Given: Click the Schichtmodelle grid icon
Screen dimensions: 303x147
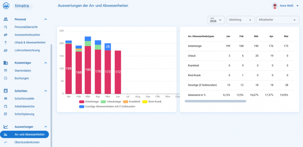Looking at the screenshot, I should [x=6, y=99].
